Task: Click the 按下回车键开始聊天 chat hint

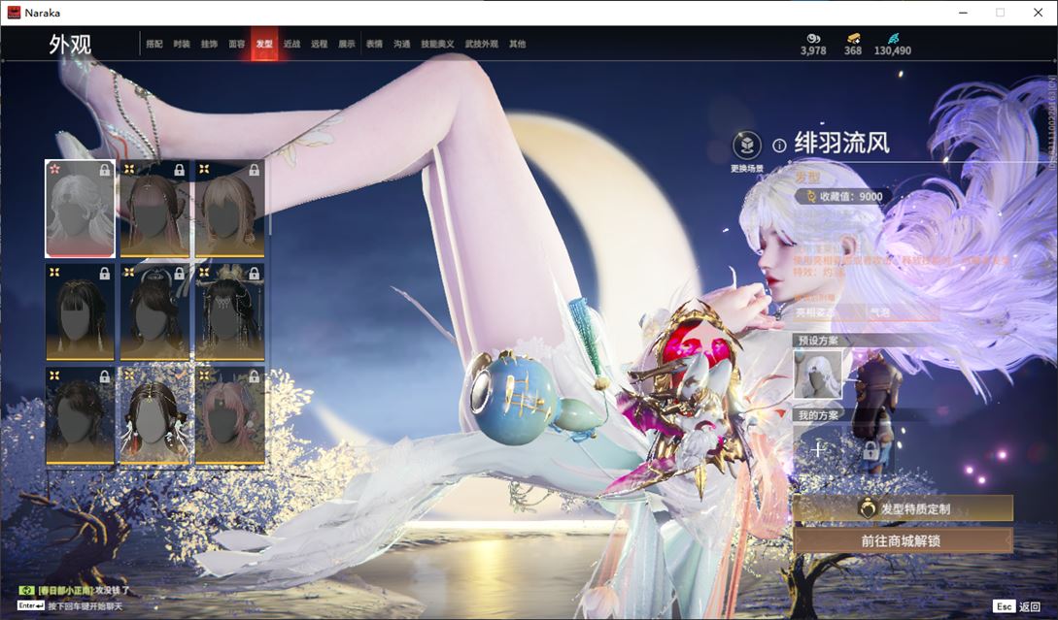Action: pos(85,606)
